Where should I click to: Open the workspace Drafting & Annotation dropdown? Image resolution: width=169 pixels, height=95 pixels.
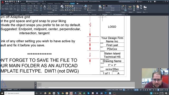[34, 2]
